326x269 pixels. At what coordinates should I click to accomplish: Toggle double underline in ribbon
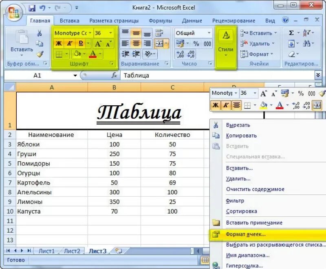pos(81,44)
